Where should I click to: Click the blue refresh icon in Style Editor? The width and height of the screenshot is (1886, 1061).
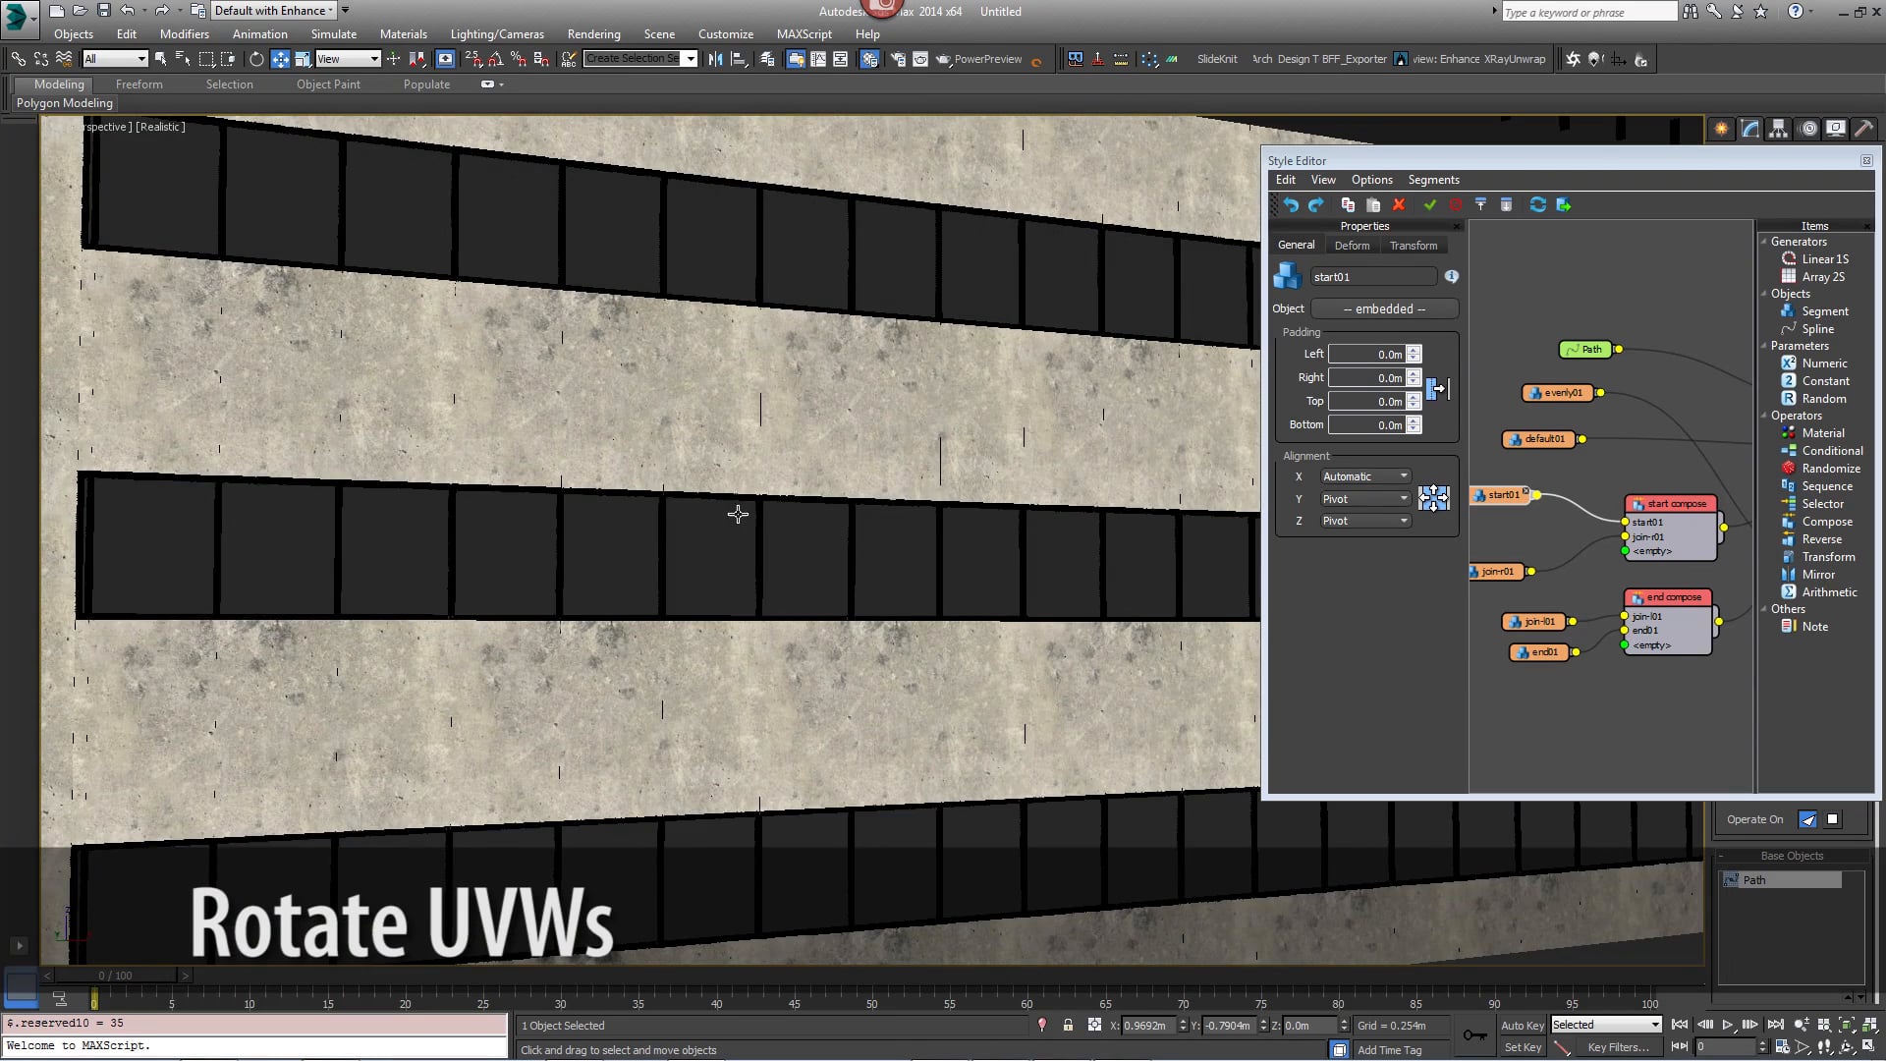[x=1537, y=204]
